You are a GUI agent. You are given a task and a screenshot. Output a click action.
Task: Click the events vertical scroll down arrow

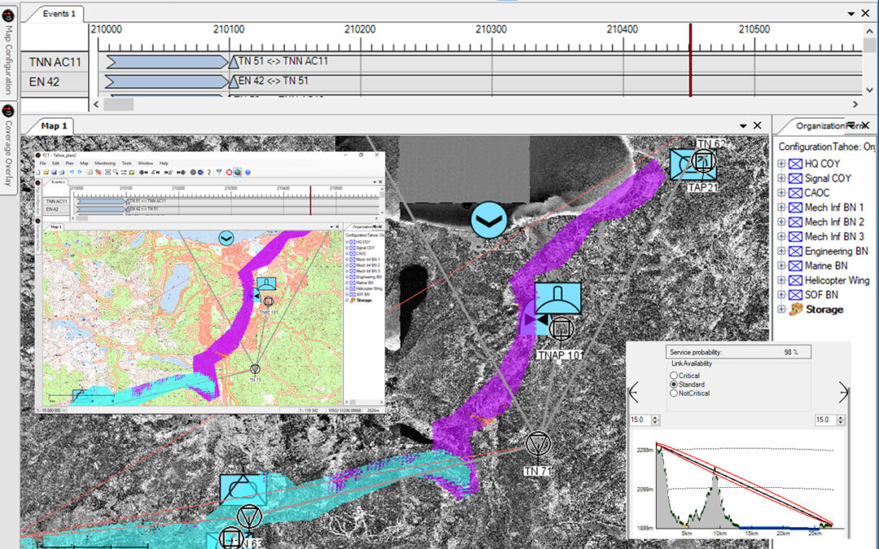(x=869, y=89)
